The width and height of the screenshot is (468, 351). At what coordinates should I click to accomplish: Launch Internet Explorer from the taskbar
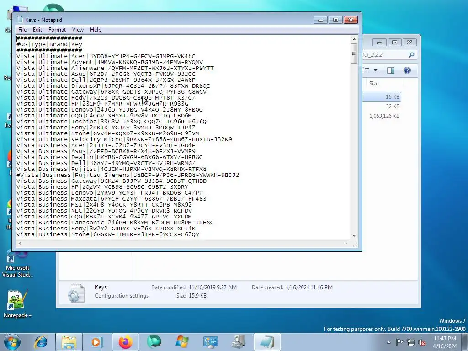click(x=41, y=342)
